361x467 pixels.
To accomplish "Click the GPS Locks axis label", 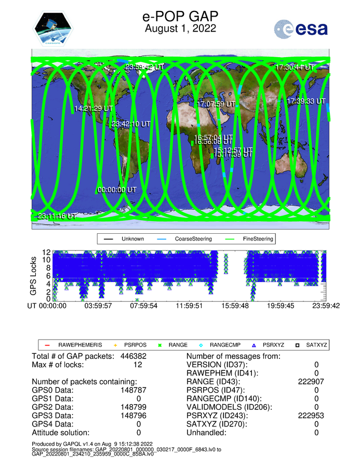I will tap(35, 276).
